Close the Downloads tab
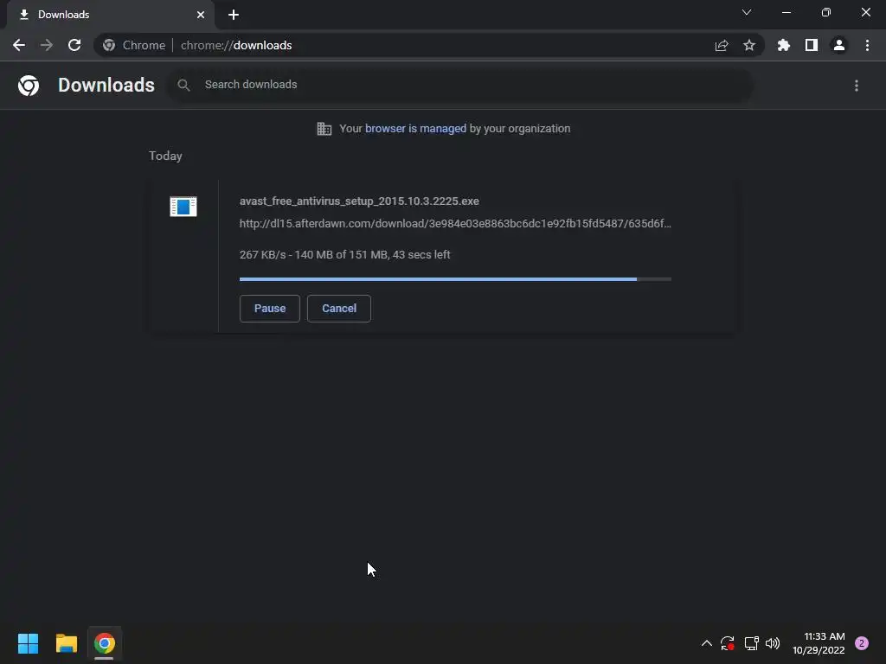886x664 pixels. 201,15
